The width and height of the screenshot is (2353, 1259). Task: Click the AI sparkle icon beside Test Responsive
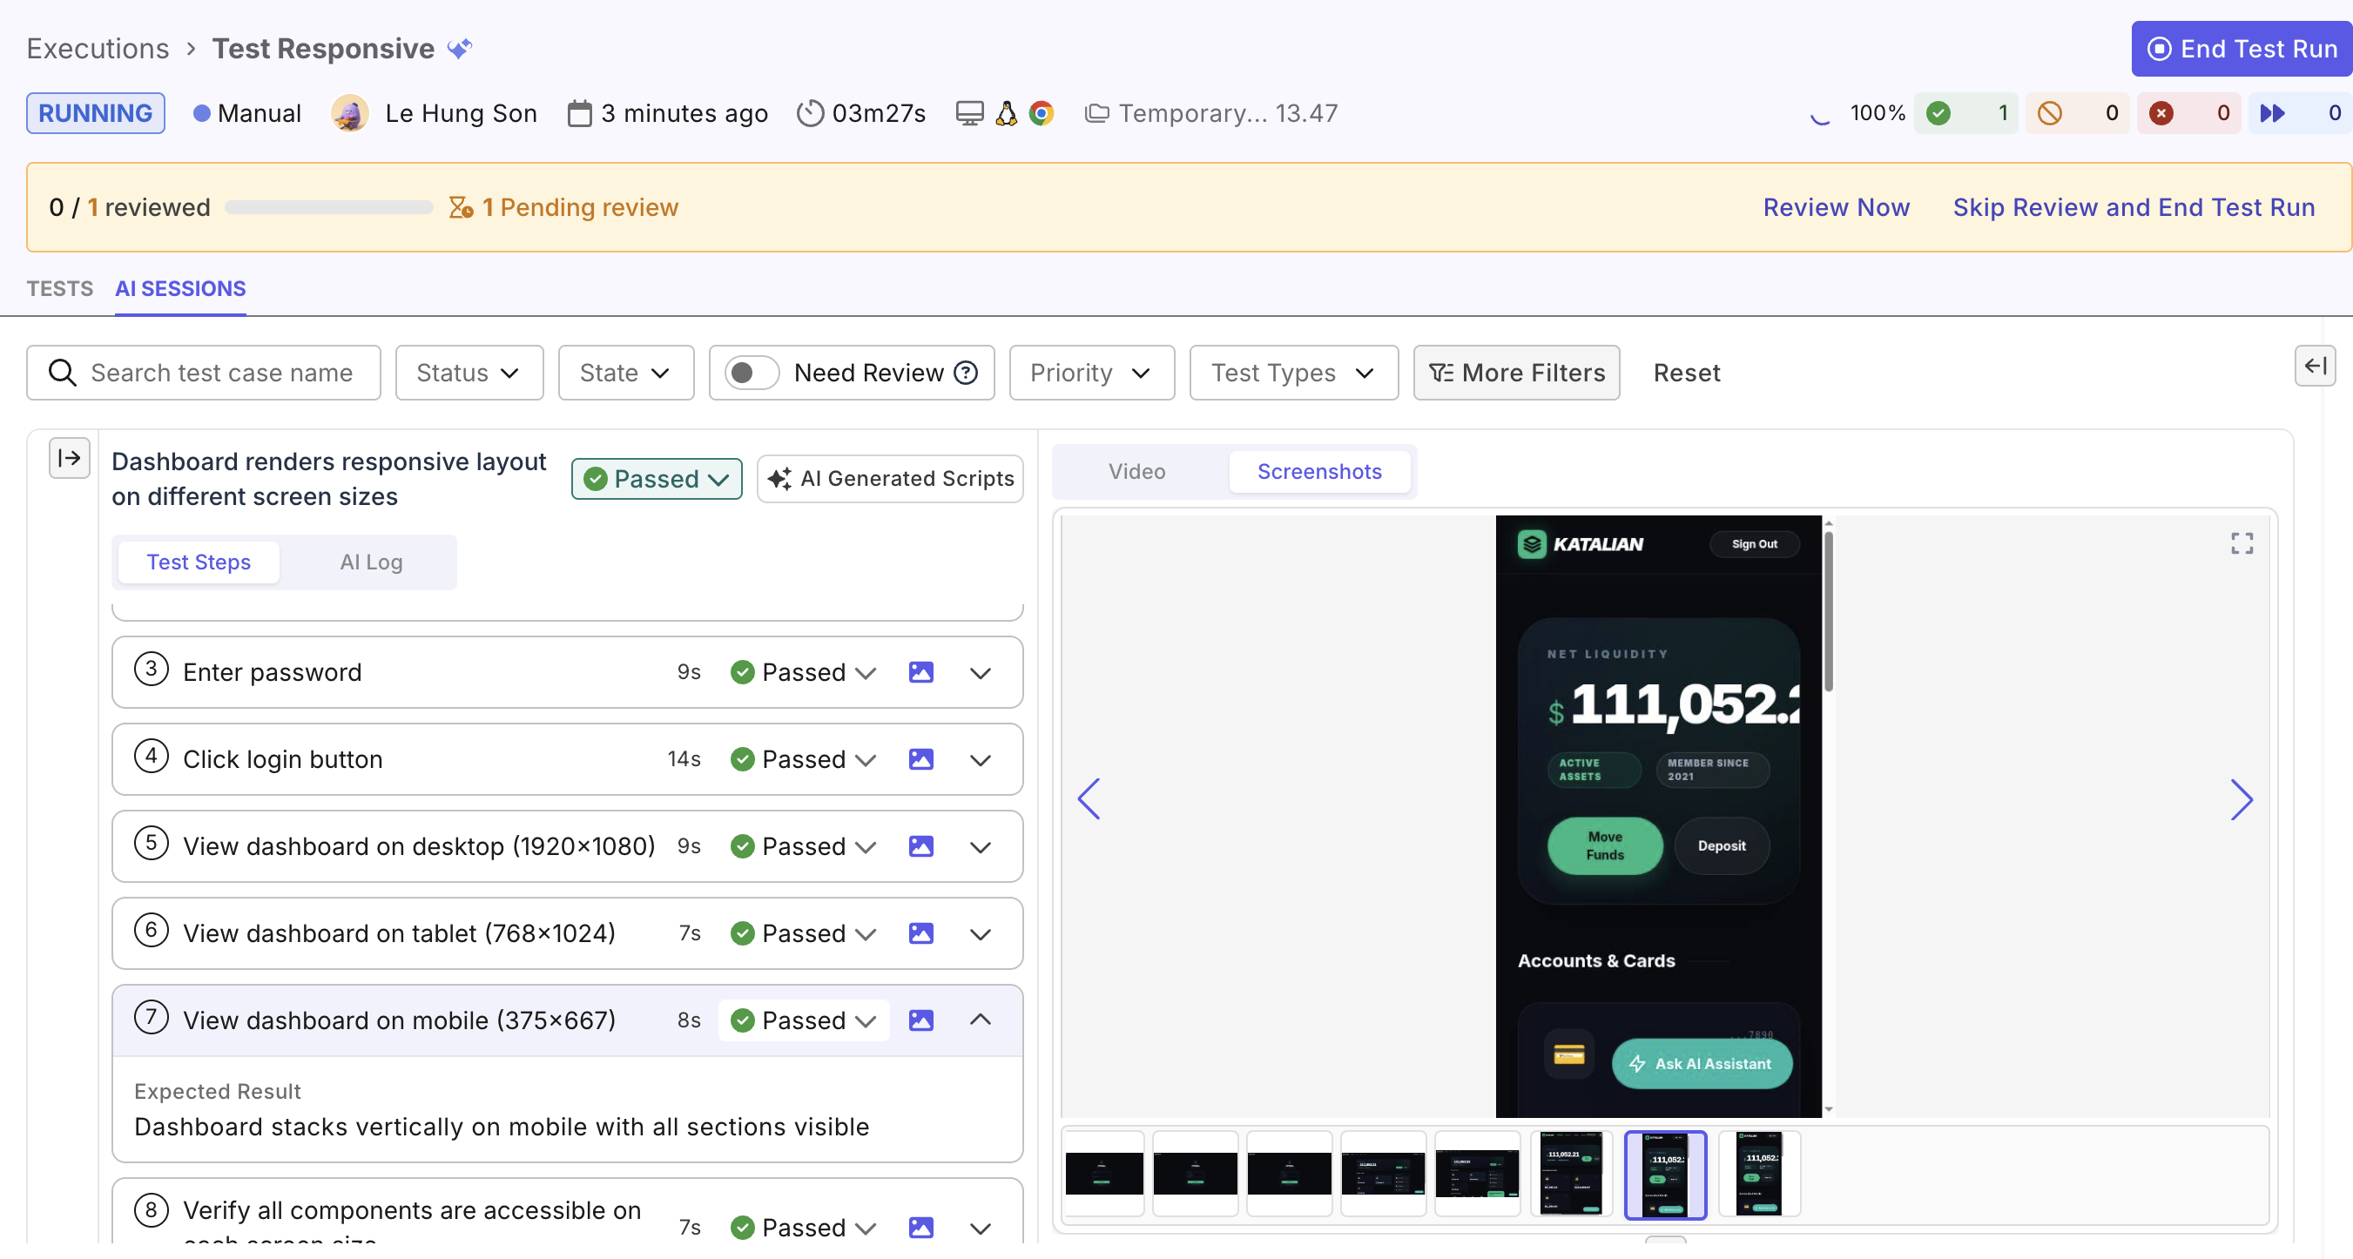tap(460, 49)
